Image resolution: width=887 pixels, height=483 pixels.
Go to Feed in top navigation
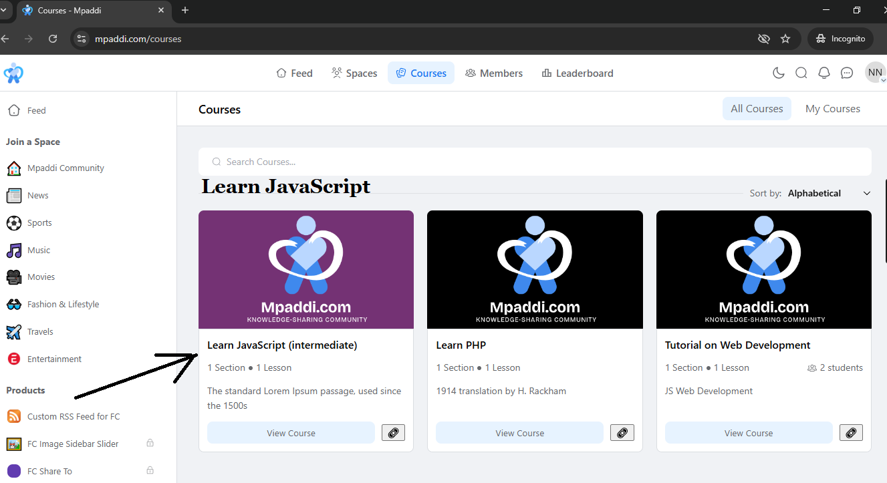pos(295,73)
